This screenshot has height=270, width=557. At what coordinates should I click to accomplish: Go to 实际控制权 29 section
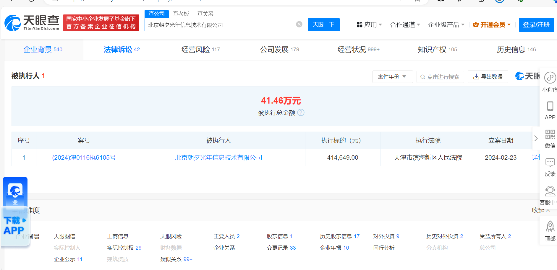tap(124, 248)
